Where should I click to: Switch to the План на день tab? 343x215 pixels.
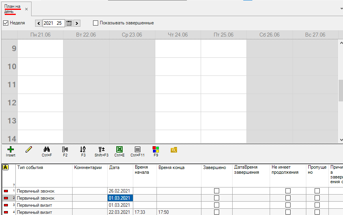click(13, 9)
